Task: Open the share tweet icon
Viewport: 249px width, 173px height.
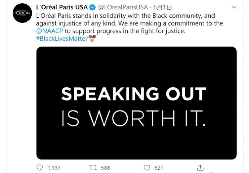Action: pos(200,168)
